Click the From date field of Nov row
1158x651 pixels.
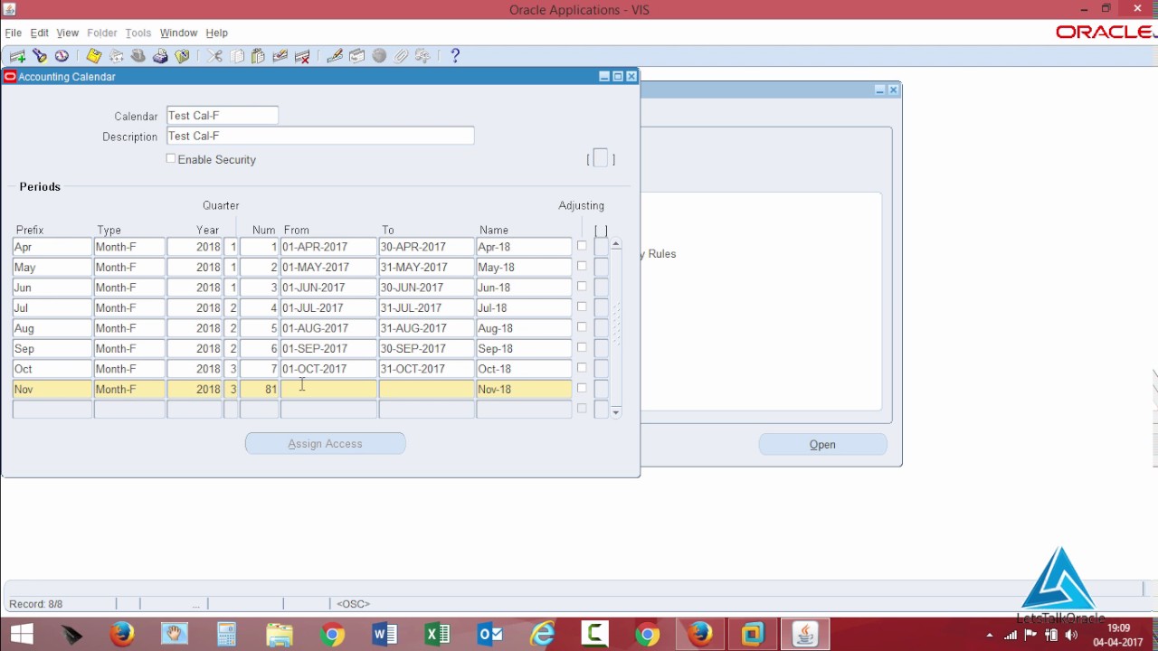coord(328,389)
